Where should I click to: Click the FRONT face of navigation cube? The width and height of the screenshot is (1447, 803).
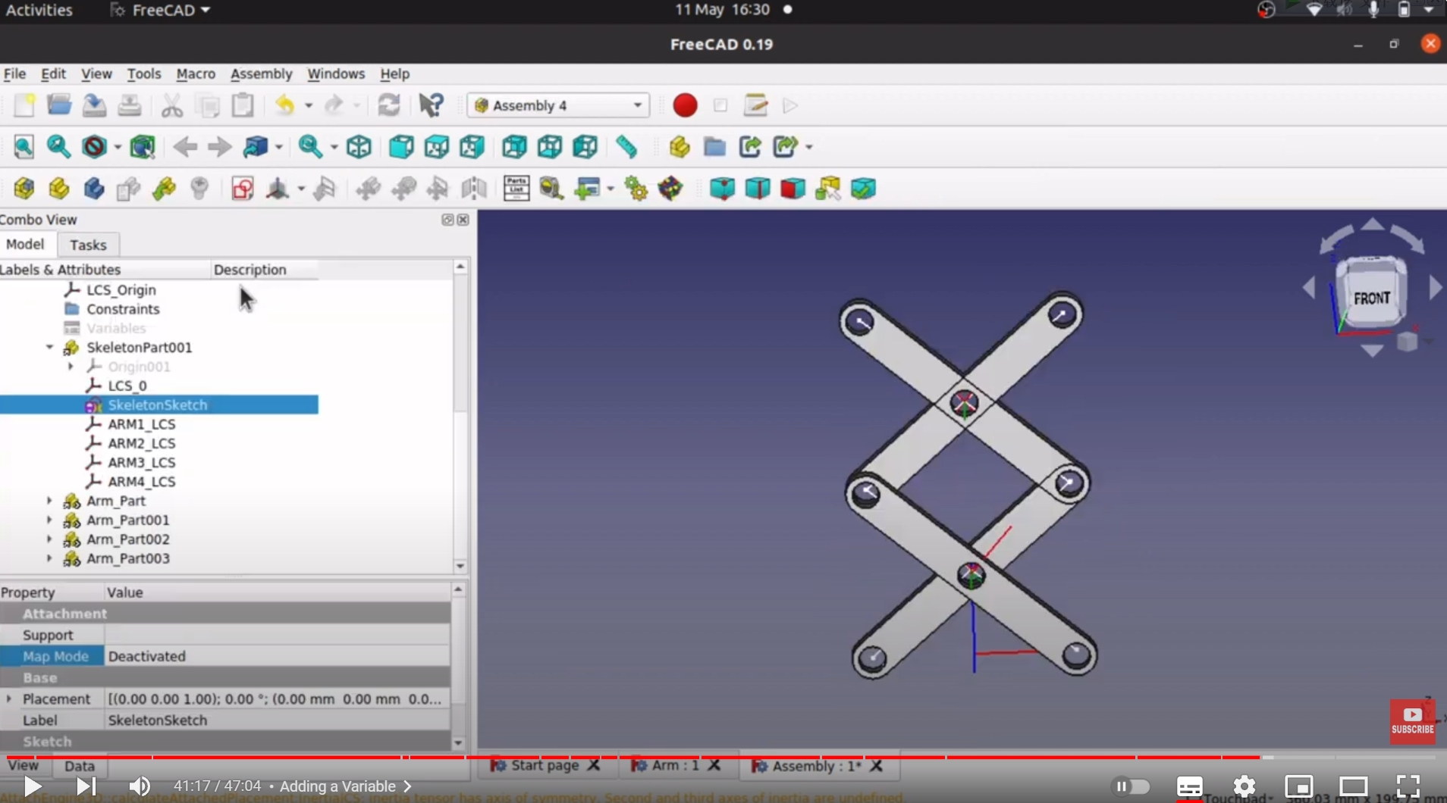(x=1371, y=298)
